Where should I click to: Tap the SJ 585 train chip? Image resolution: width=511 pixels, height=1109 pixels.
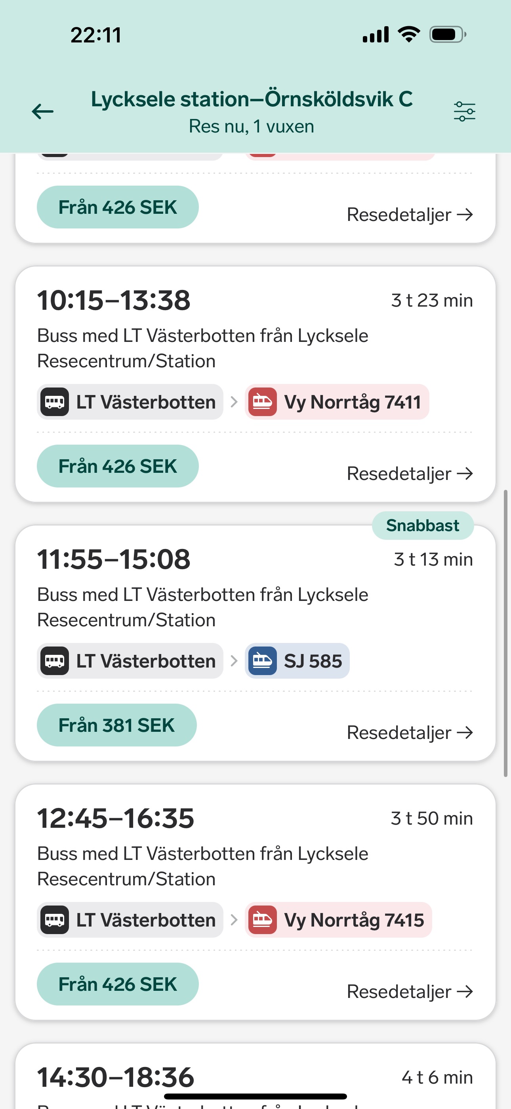pos(297,661)
